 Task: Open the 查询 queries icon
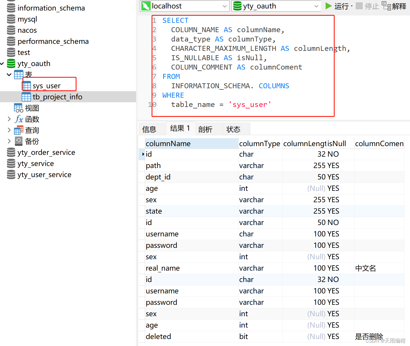click(19, 130)
